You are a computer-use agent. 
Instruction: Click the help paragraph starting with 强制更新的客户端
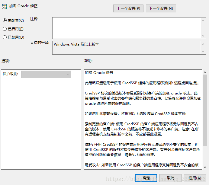(x=142, y=129)
